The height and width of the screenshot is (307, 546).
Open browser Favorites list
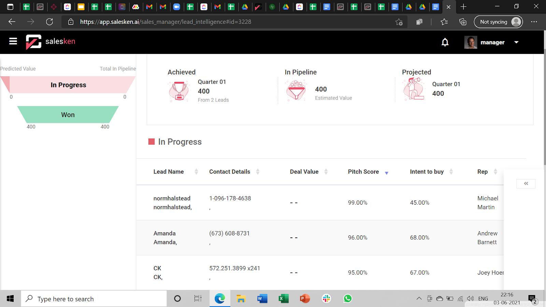click(444, 22)
